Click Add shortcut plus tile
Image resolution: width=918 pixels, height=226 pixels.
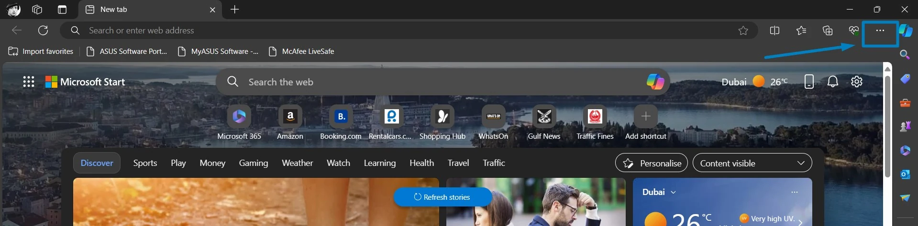click(646, 123)
